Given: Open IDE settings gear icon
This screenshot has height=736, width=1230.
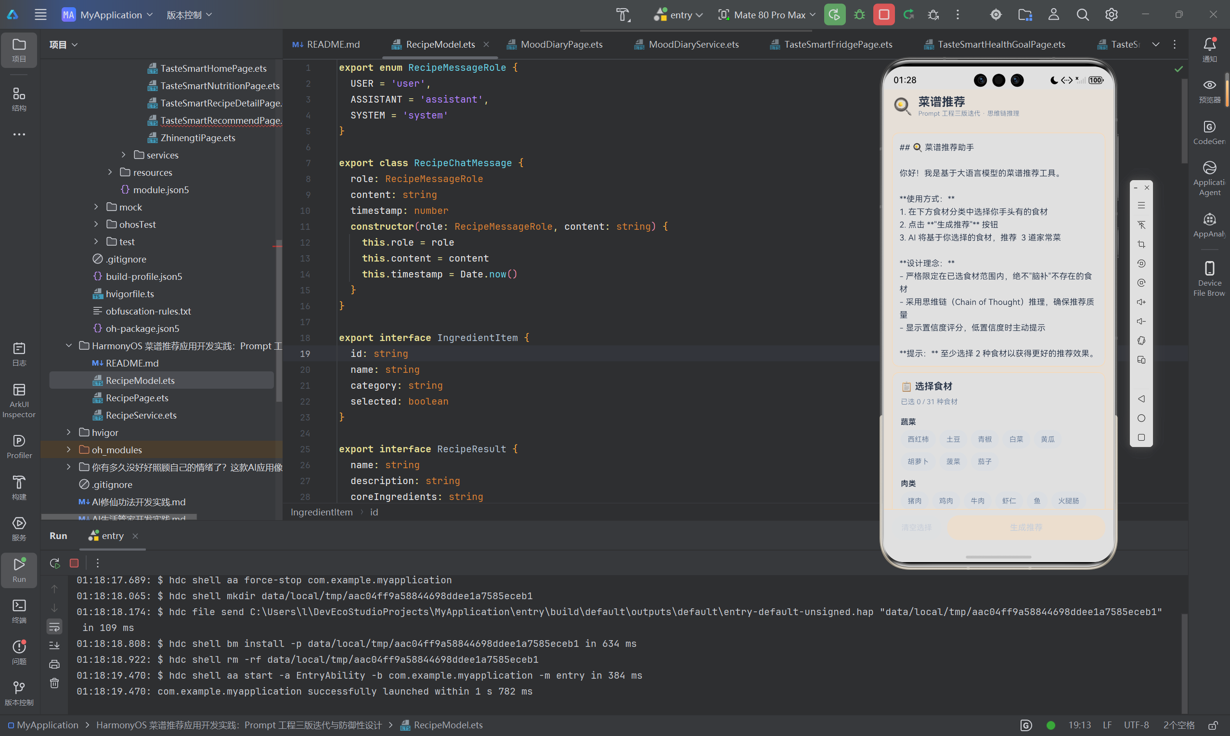Looking at the screenshot, I should (x=1112, y=15).
